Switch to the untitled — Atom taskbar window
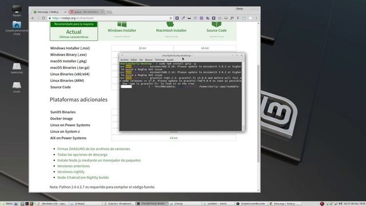The height and width of the screenshot is (206, 366). coord(218,204)
